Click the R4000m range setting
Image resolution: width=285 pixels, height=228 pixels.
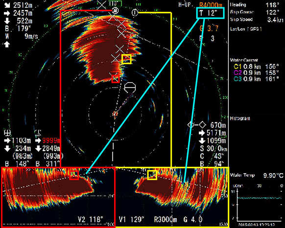[211, 5]
